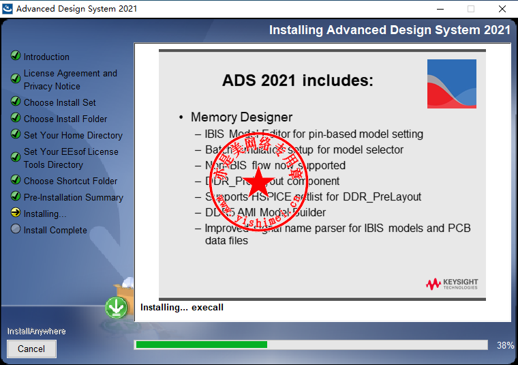The height and width of the screenshot is (365, 518).
Task: Select the Choose Shortcut Folder step label
Action: pyautogui.click(x=70, y=181)
